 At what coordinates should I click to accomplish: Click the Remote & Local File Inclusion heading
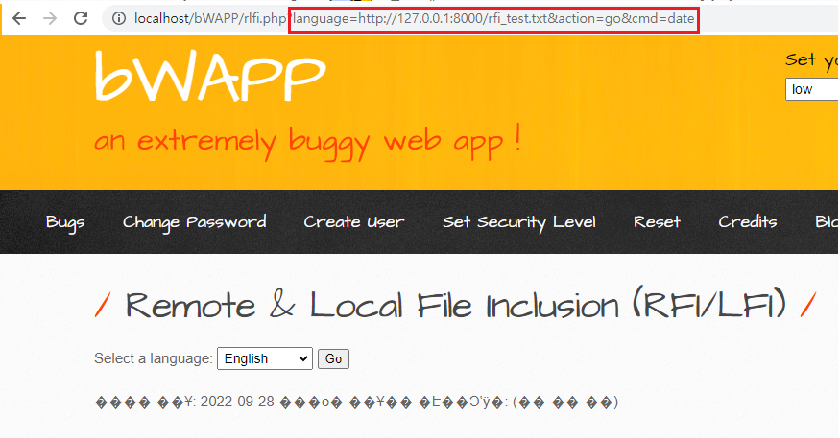[455, 306]
